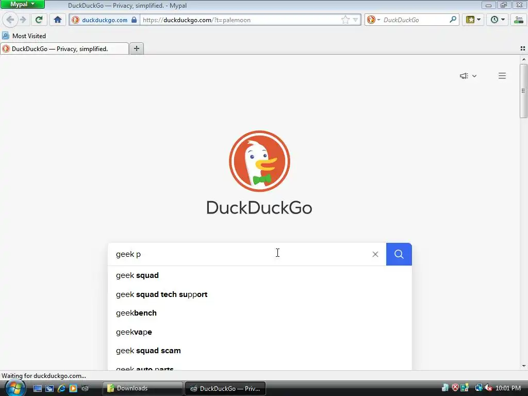Launch Mypal raccoon icon in quick launch

(85, 388)
